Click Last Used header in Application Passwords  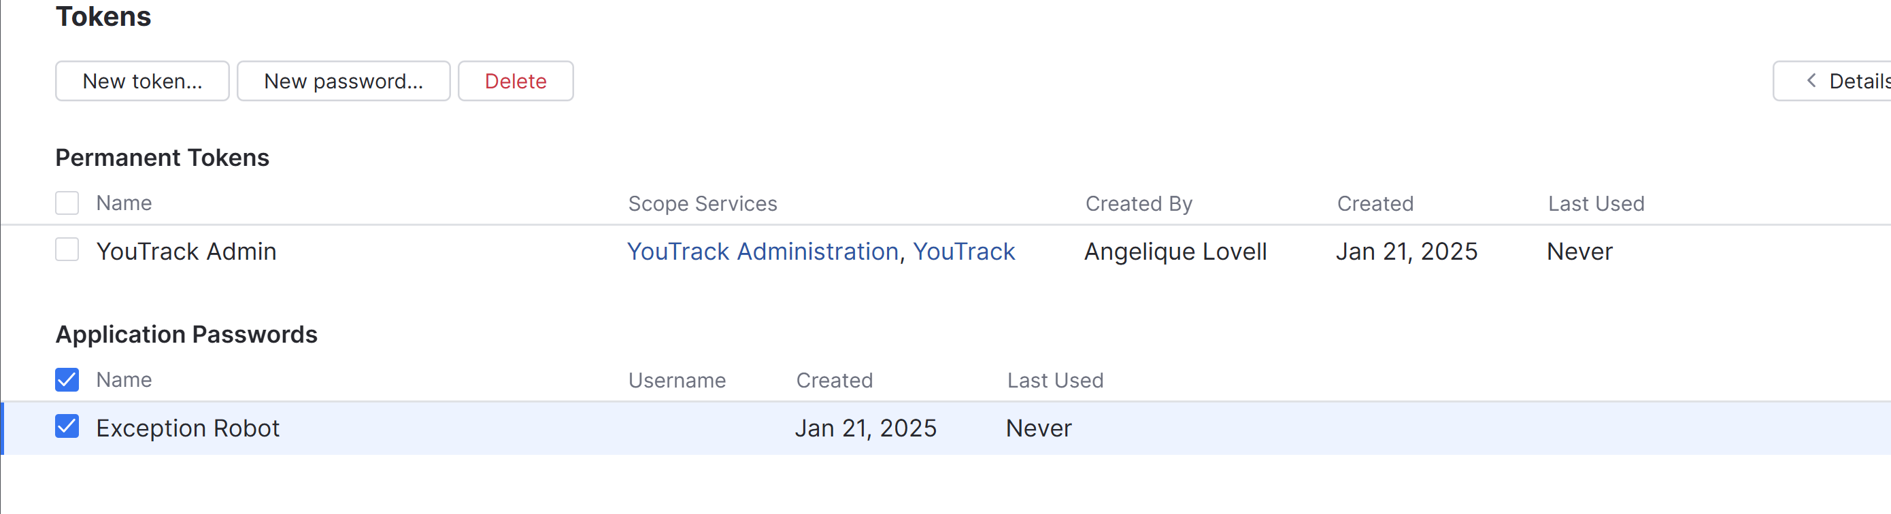[1054, 381]
